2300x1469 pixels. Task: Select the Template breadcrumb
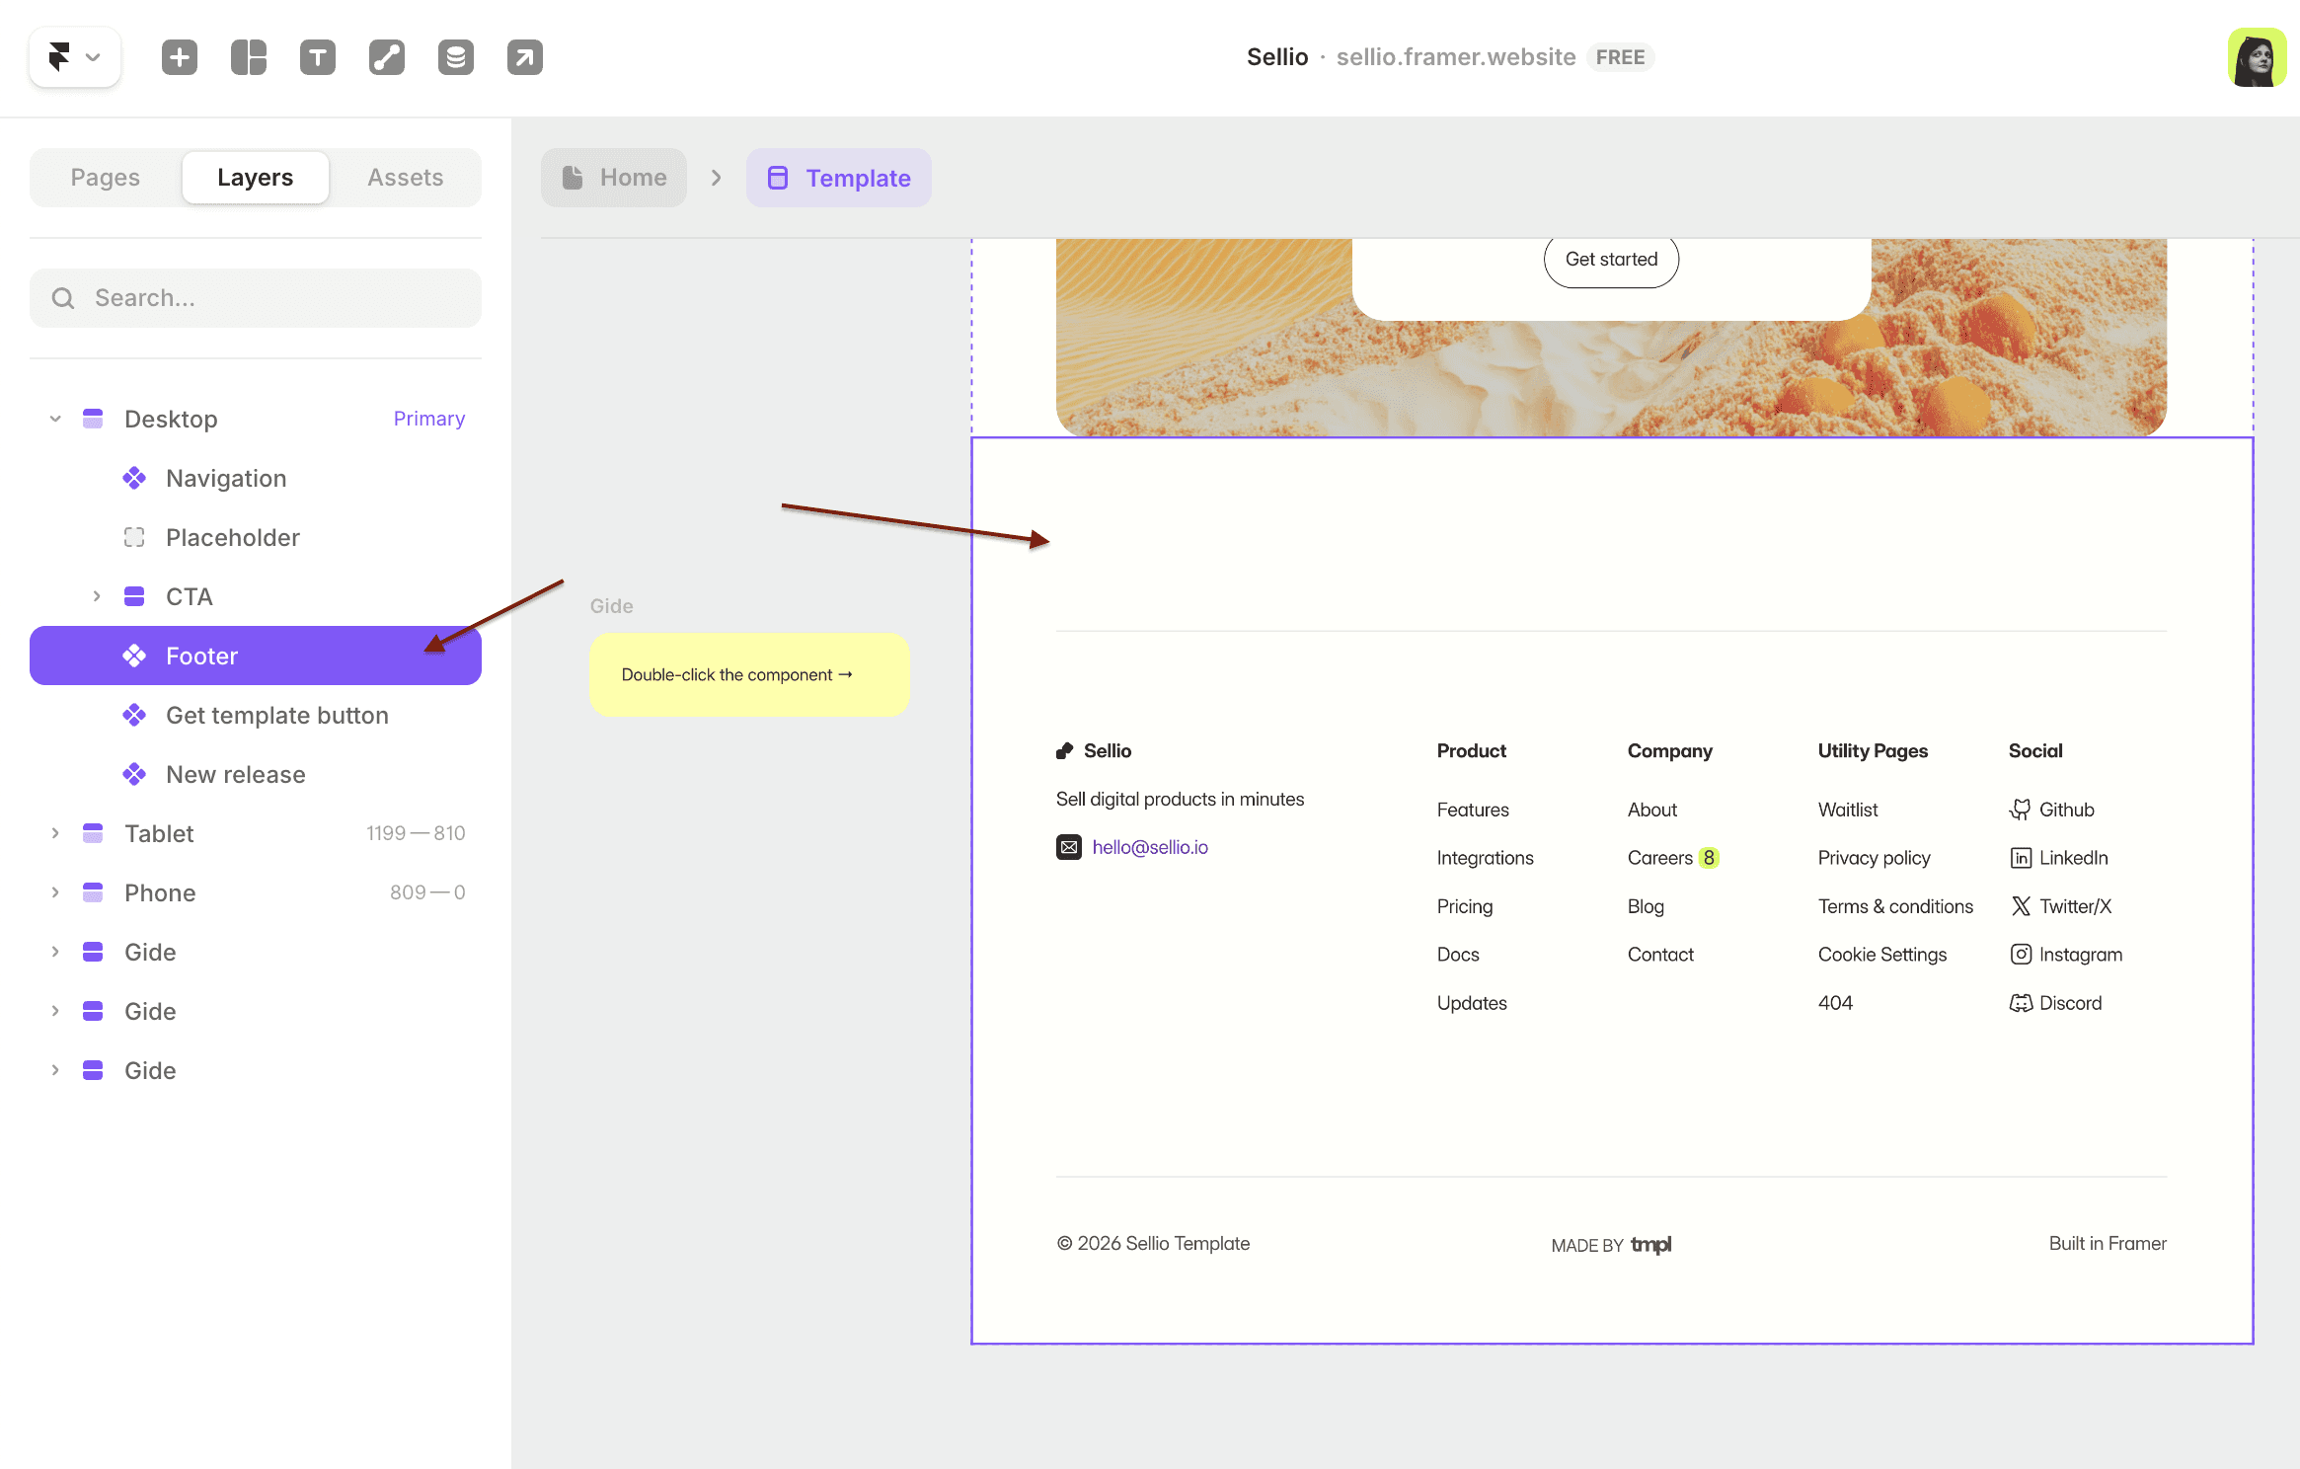(839, 178)
